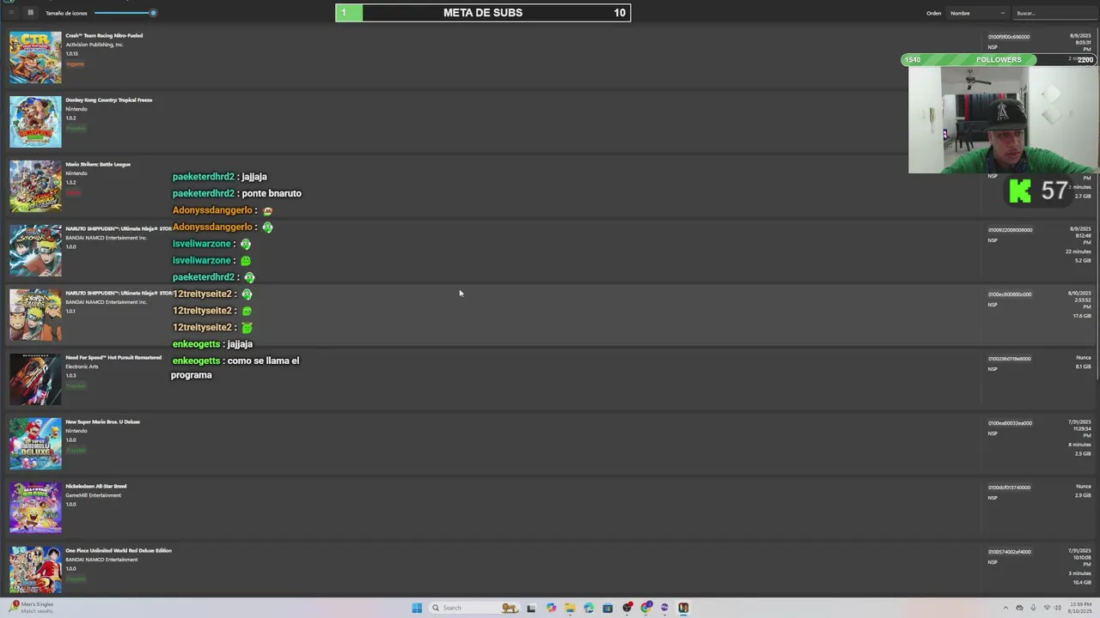Open the Windows Start menu
This screenshot has height=618, width=1100.
(417, 608)
